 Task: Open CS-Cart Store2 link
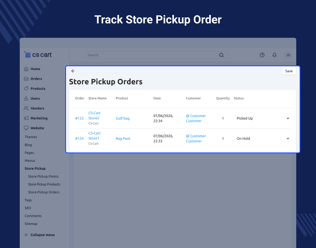pos(94,116)
